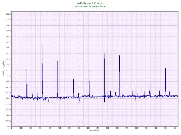The width and height of the screenshot is (181, 135).
Task: Click the 'Clock Speed (MHz)' axis label
Action: (4, 69)
